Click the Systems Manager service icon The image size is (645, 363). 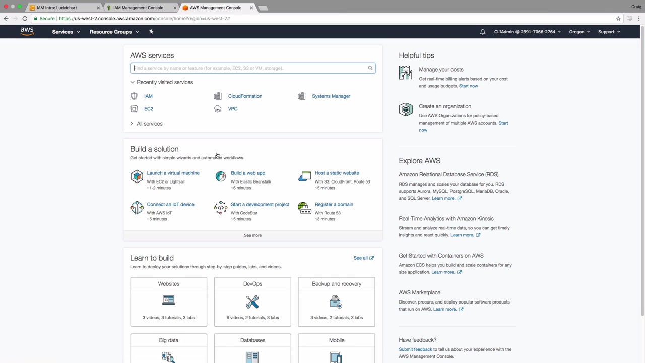pos(302,96)
